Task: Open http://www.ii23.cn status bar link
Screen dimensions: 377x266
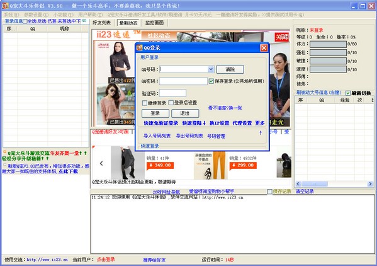Action: pyautogui.click(x=47, y=260)
